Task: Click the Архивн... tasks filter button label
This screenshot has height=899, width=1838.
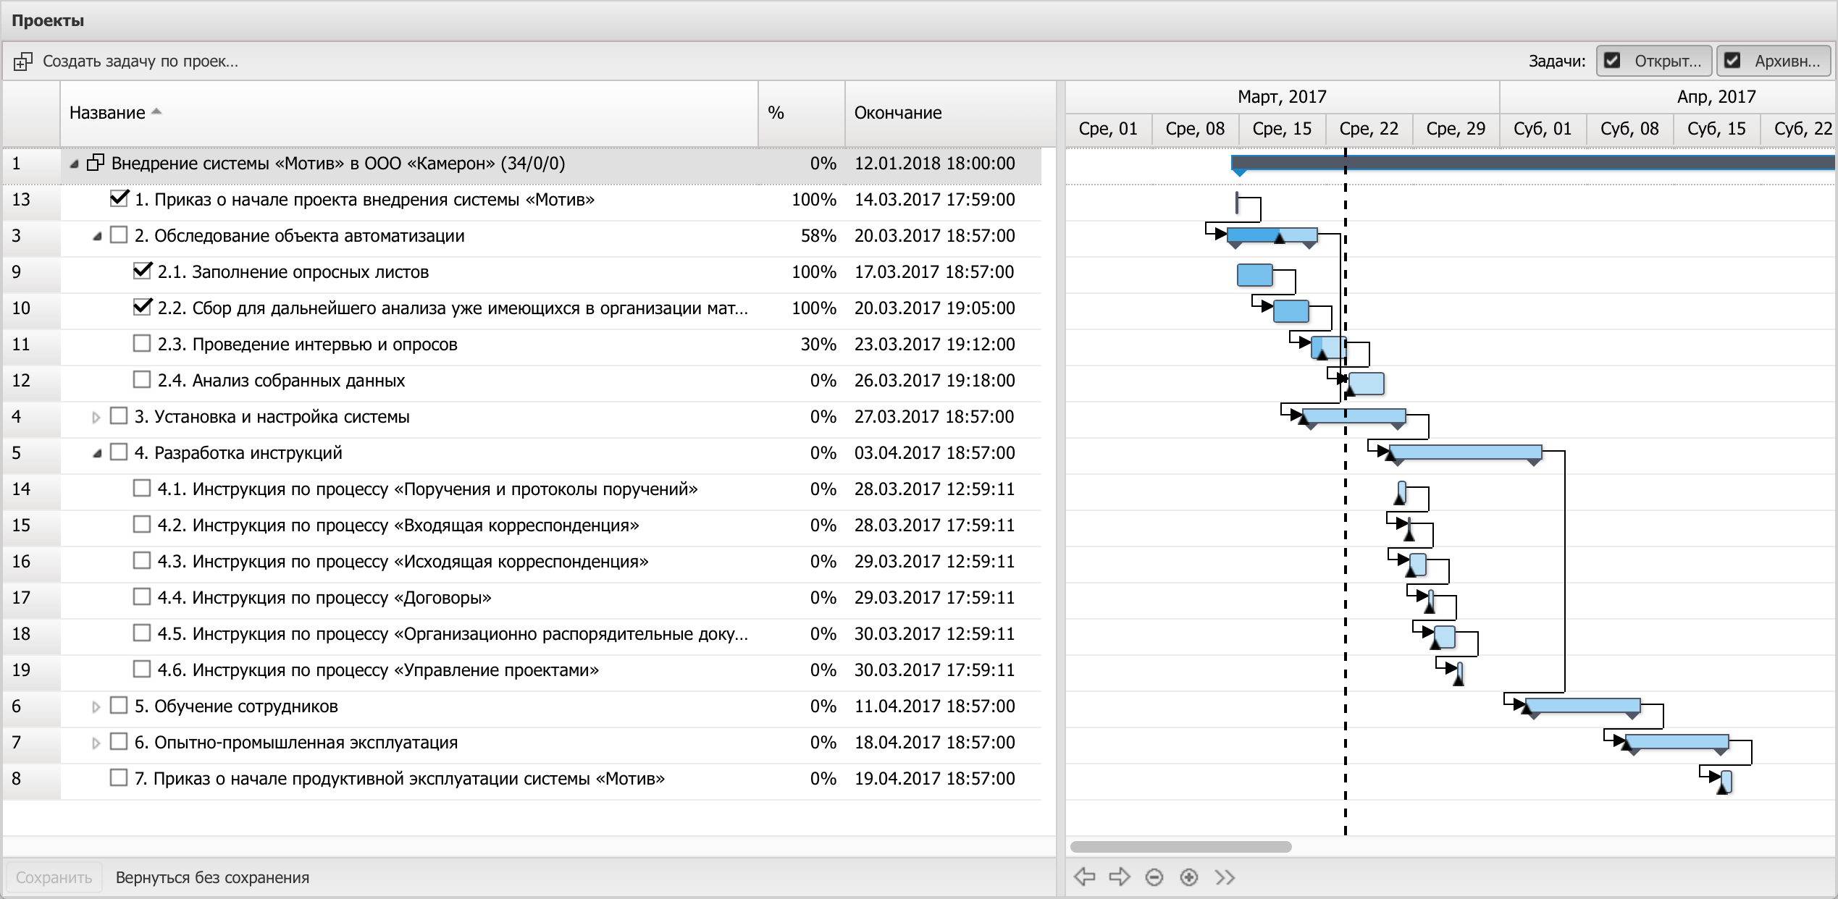Action: (x=1787, y=61)
